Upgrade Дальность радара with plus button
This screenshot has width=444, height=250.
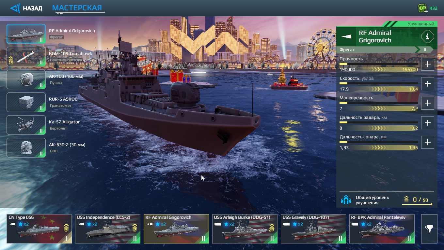pyautogui.click(x=428, y=123)
